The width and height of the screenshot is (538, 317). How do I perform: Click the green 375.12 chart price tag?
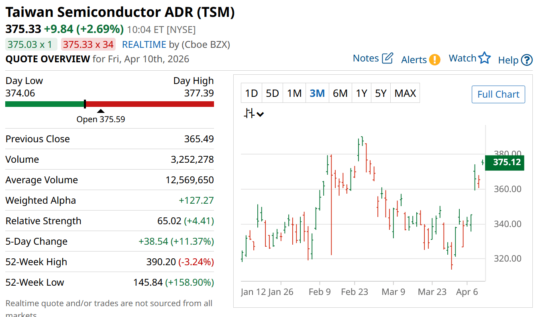point(505,162)
